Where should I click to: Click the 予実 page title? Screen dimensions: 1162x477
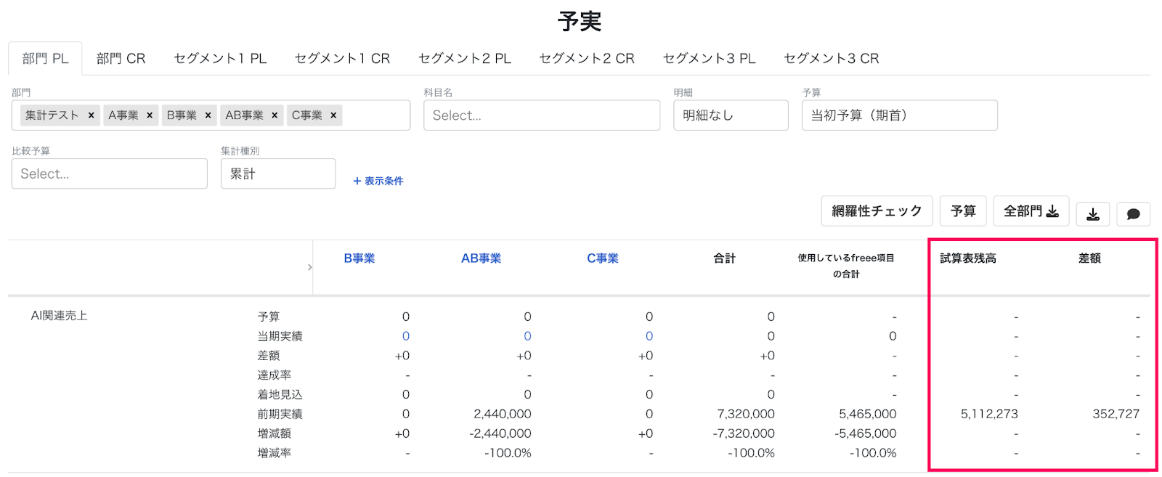(580, 22)
